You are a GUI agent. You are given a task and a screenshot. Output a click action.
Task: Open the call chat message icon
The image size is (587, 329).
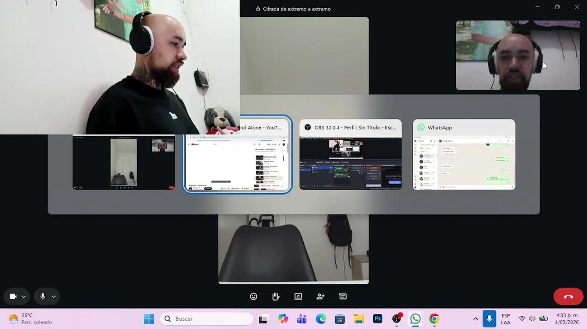click(343, 297)
